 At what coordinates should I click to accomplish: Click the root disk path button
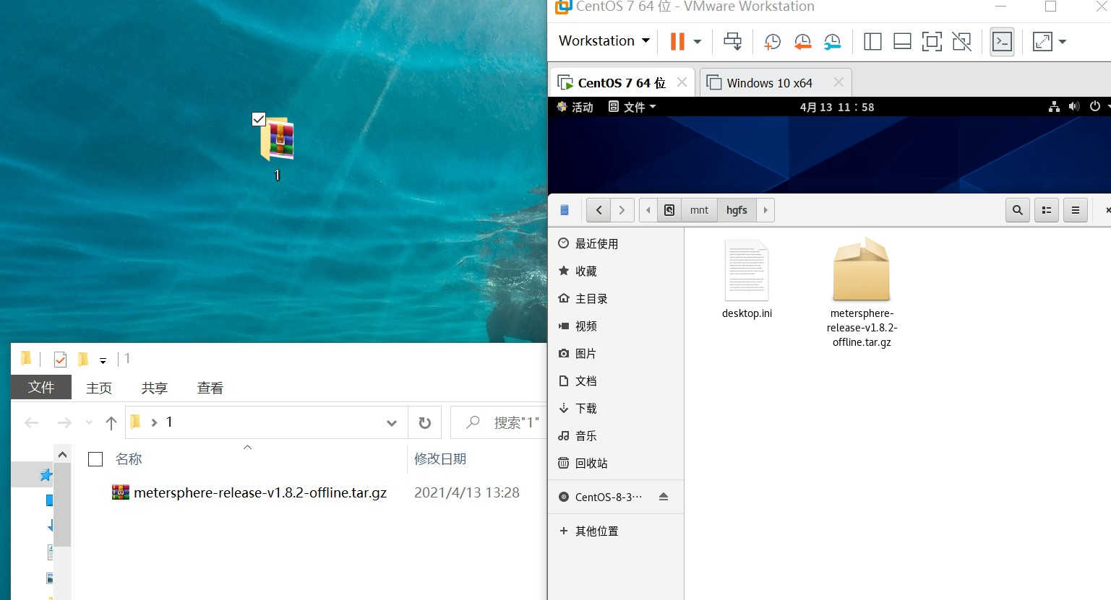click(669, 210)
